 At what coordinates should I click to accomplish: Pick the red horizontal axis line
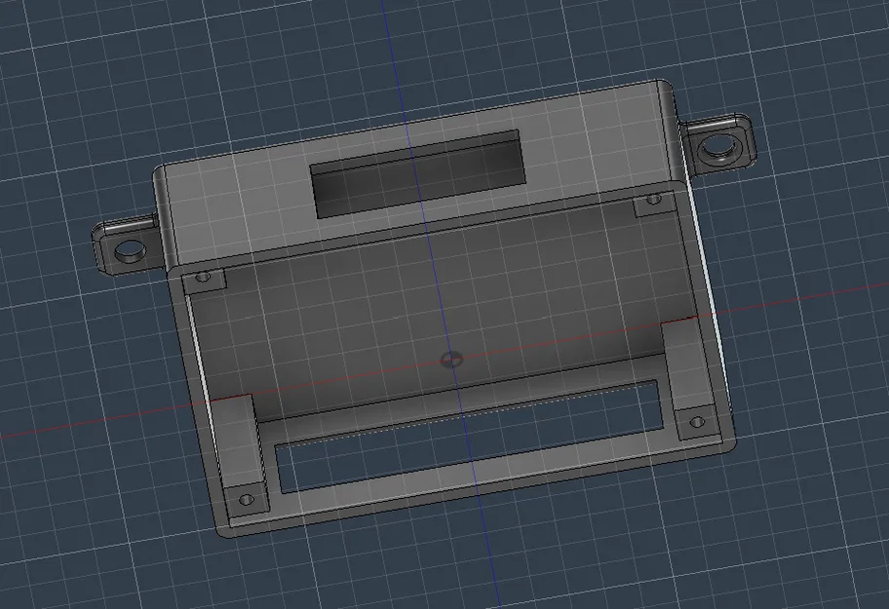[444, 361]
